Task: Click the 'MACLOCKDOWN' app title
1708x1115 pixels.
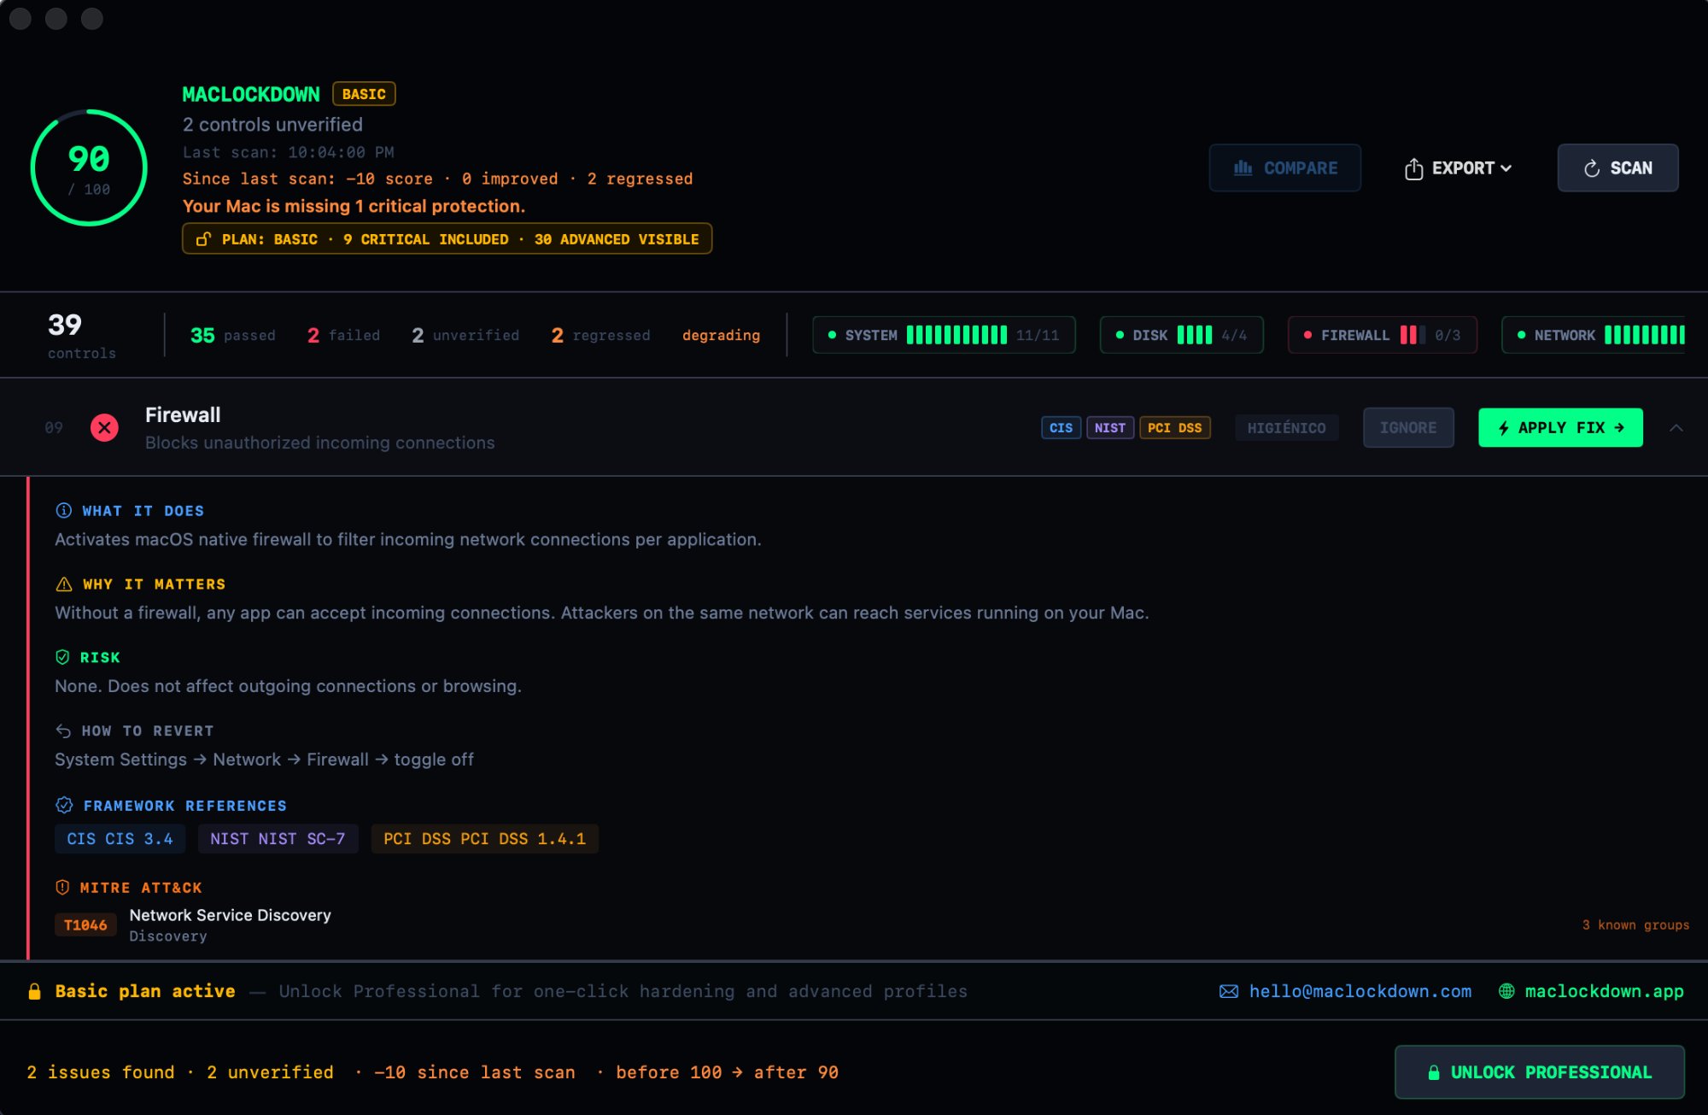Action: [x=251, y=94]
